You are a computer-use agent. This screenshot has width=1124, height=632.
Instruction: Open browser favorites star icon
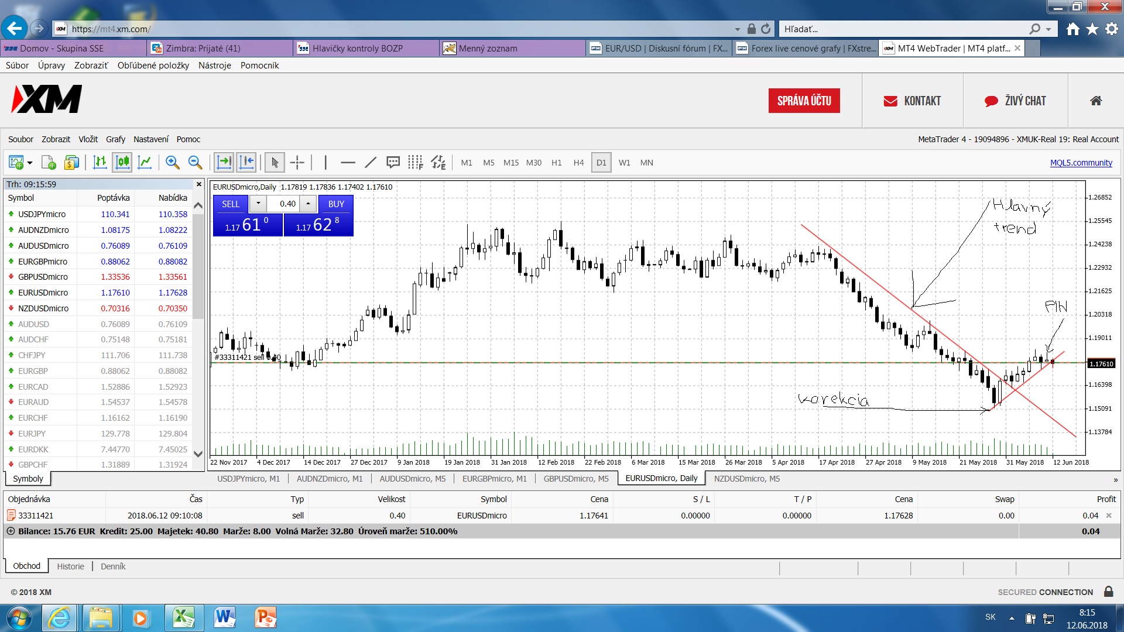pyautogui.click(x=1092, y=29)
